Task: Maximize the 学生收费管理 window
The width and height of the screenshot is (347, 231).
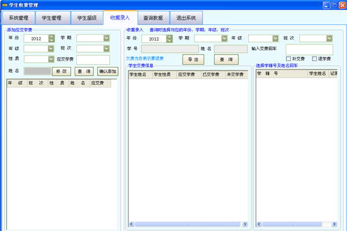Action: pos(334,5)
